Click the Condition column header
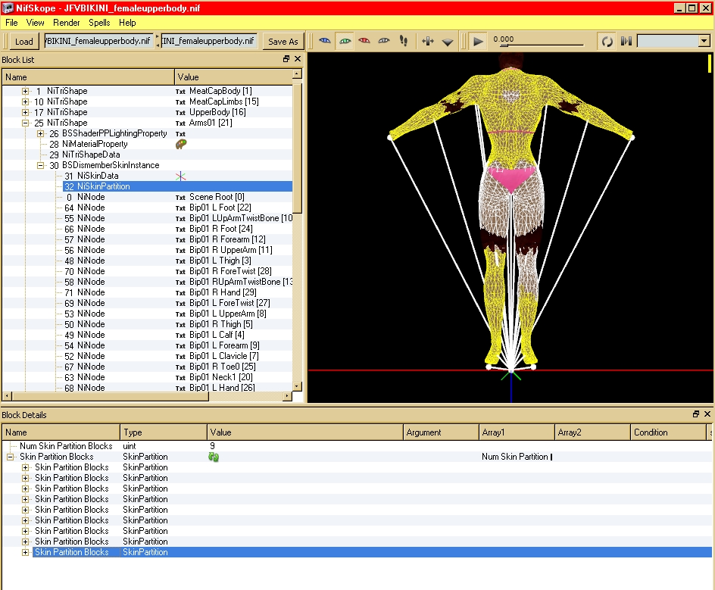Viewport: 715px width, 590px height. (668, 432)
